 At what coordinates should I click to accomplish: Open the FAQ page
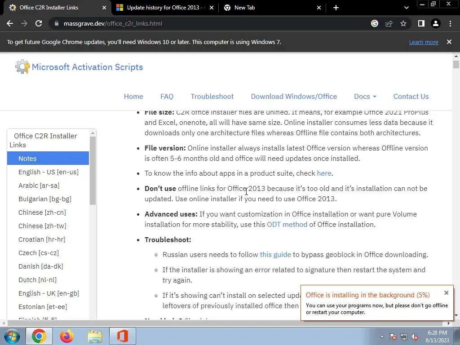pyautogui.click(x=167, y=96)
